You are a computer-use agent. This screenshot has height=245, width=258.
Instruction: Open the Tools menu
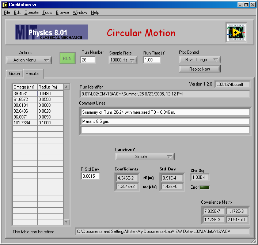pos(47,12)
